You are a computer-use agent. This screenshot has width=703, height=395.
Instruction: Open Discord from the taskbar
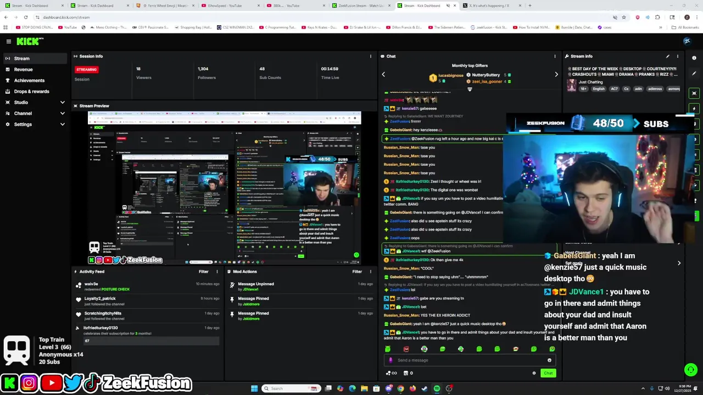pos(388,388)
